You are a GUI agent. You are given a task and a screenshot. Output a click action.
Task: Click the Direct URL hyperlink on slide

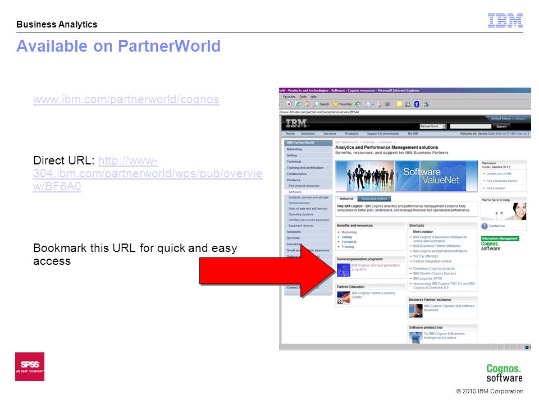[x=148, y=173]
